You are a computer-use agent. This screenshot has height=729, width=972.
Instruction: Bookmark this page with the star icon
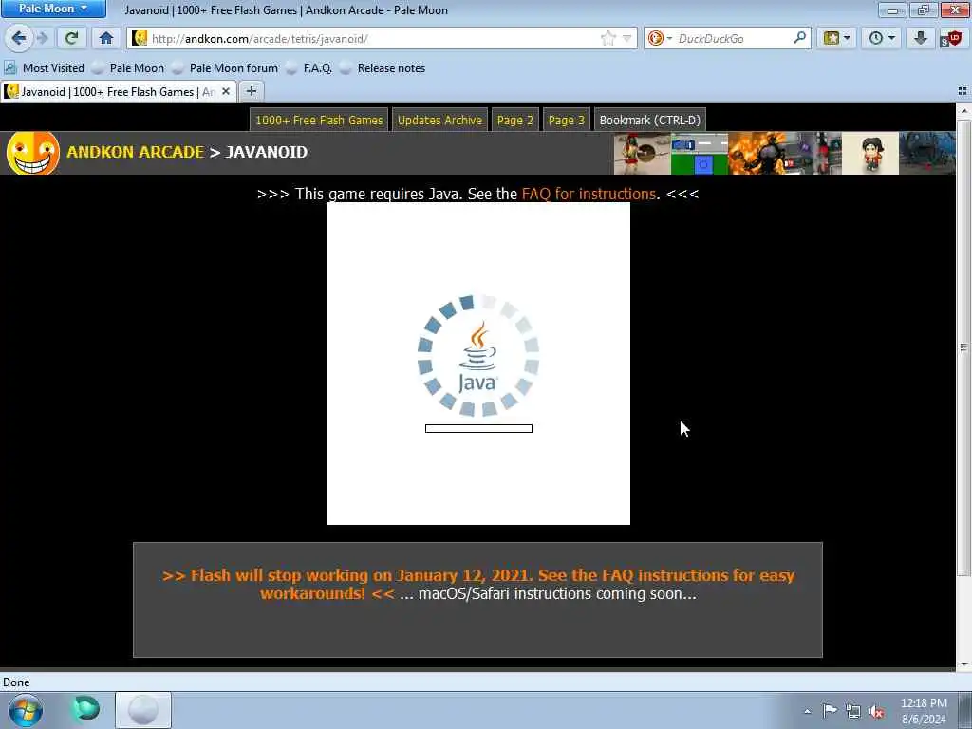(x=608, y=38)
